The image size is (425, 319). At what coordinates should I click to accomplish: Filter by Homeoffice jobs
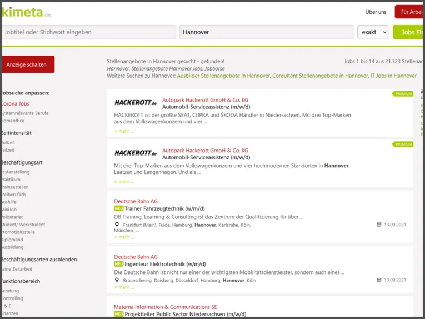(x=13, y=121)
